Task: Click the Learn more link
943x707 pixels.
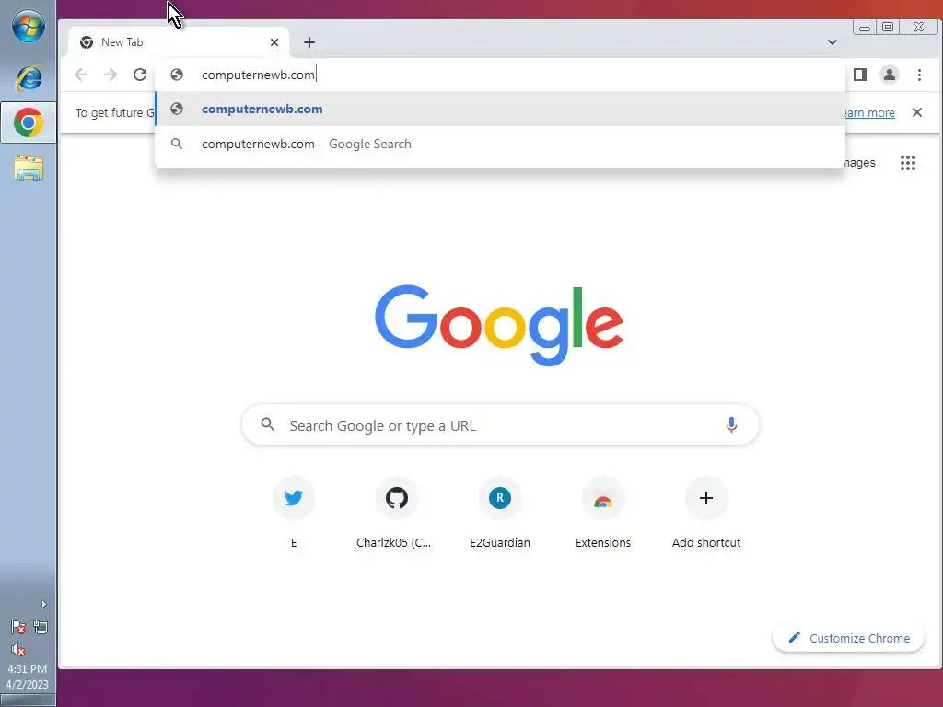Action: point(869,112)
